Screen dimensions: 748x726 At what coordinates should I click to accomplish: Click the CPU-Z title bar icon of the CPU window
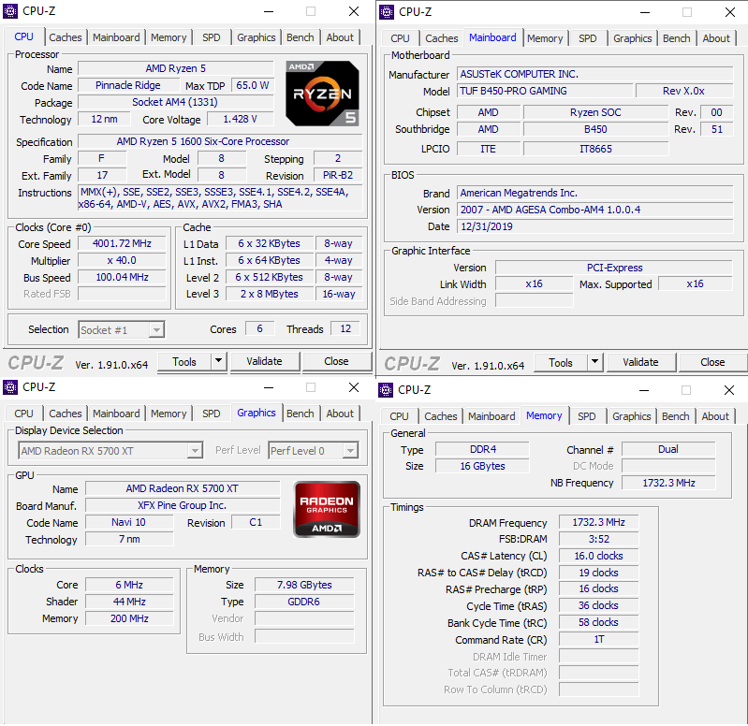tap(10, 11)
